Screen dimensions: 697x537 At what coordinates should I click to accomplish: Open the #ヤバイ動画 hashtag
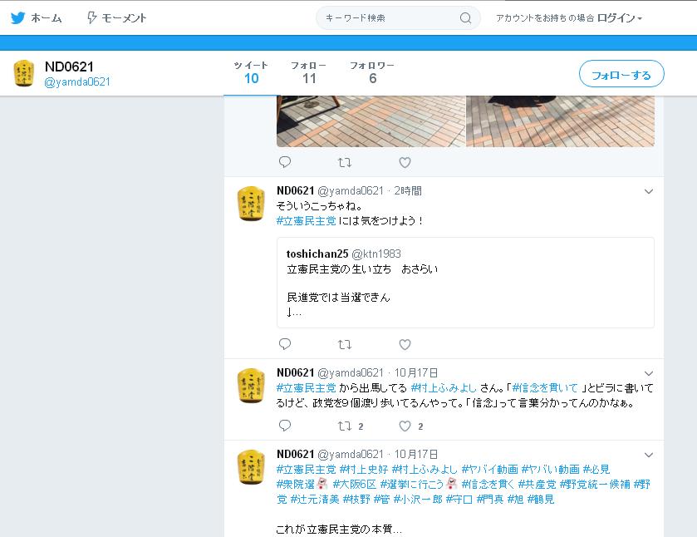tap(490, 470)
